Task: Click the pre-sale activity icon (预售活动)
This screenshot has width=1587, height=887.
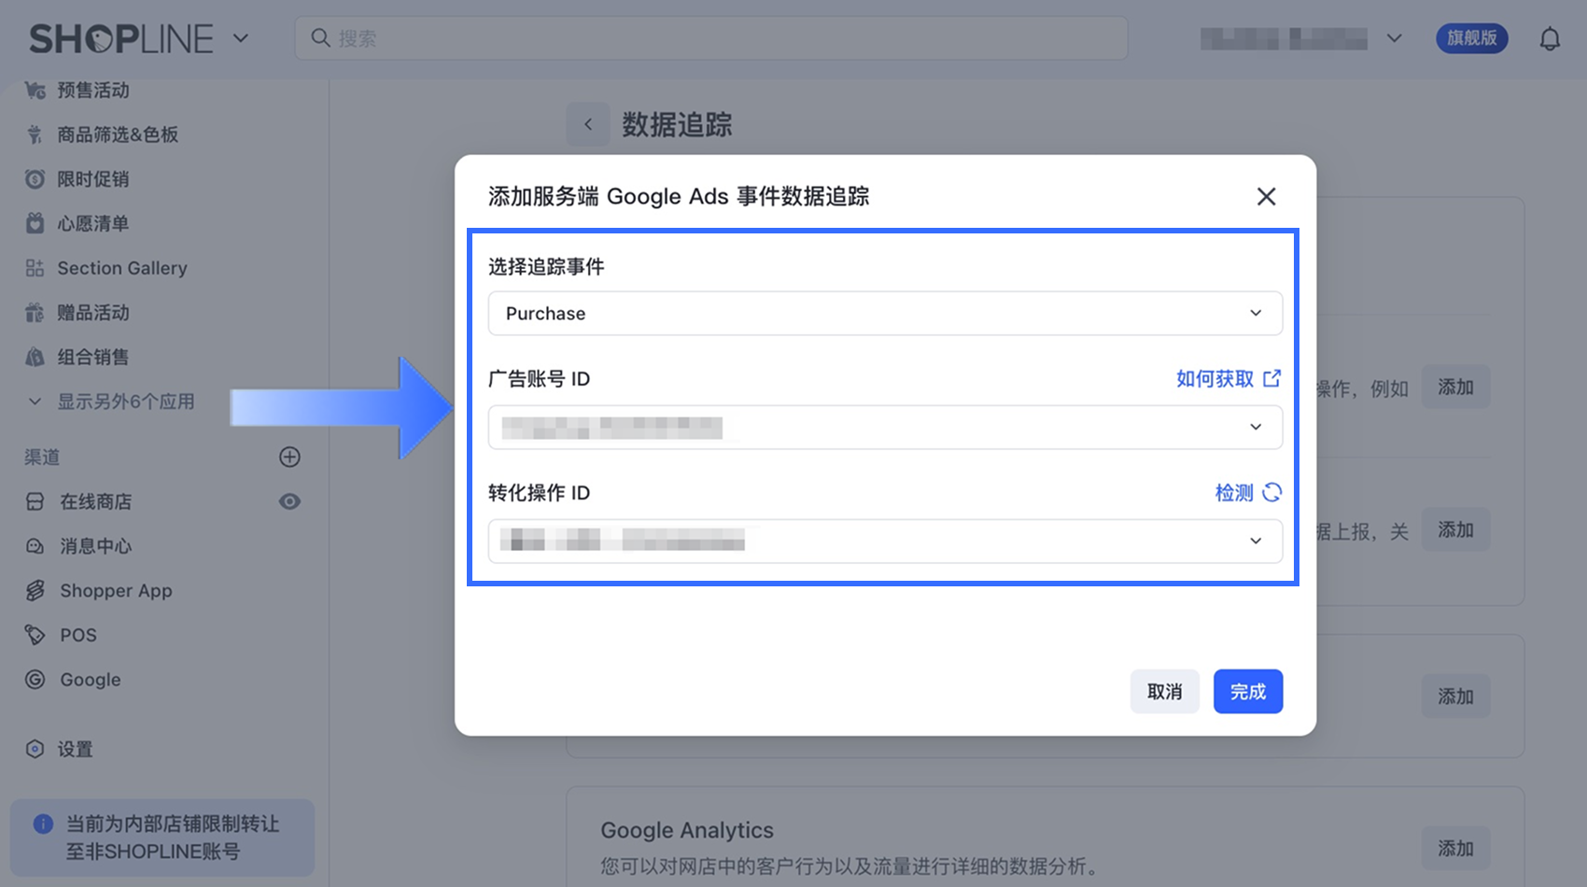Action: pos(35,91)
